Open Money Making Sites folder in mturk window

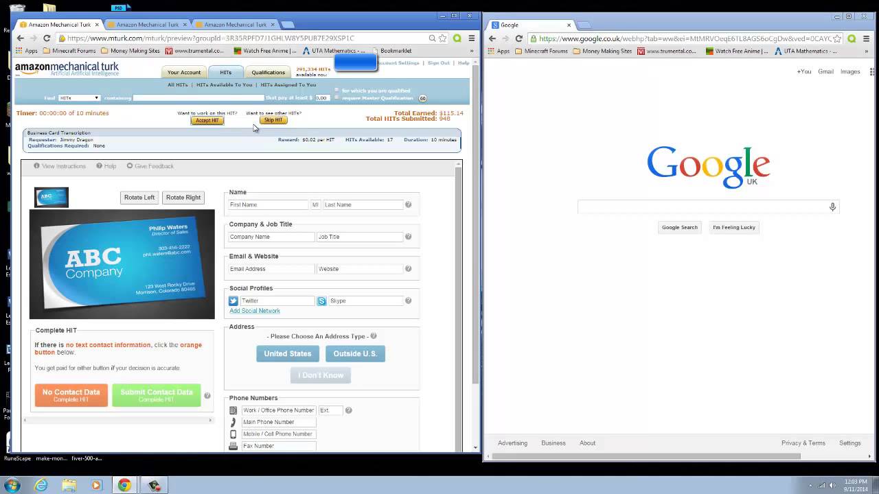coord(130,51)
